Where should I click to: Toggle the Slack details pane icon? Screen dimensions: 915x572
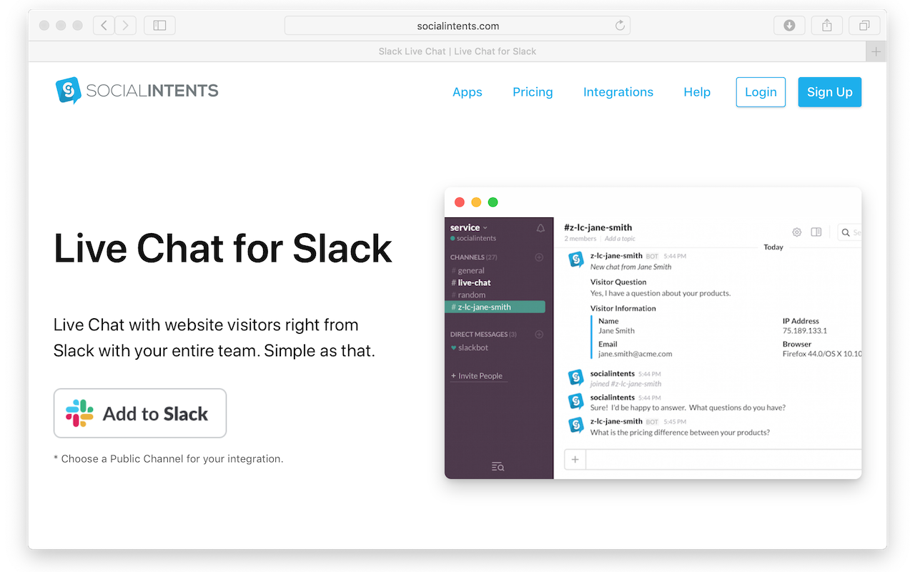tap(816, 232)
